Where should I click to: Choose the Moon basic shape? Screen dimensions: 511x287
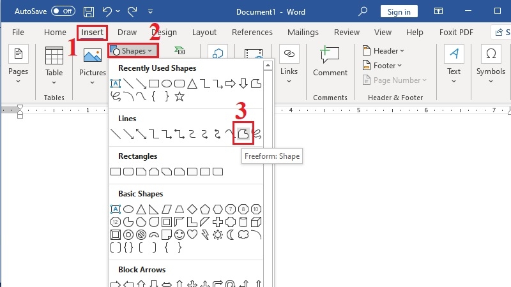click(231, 235)
